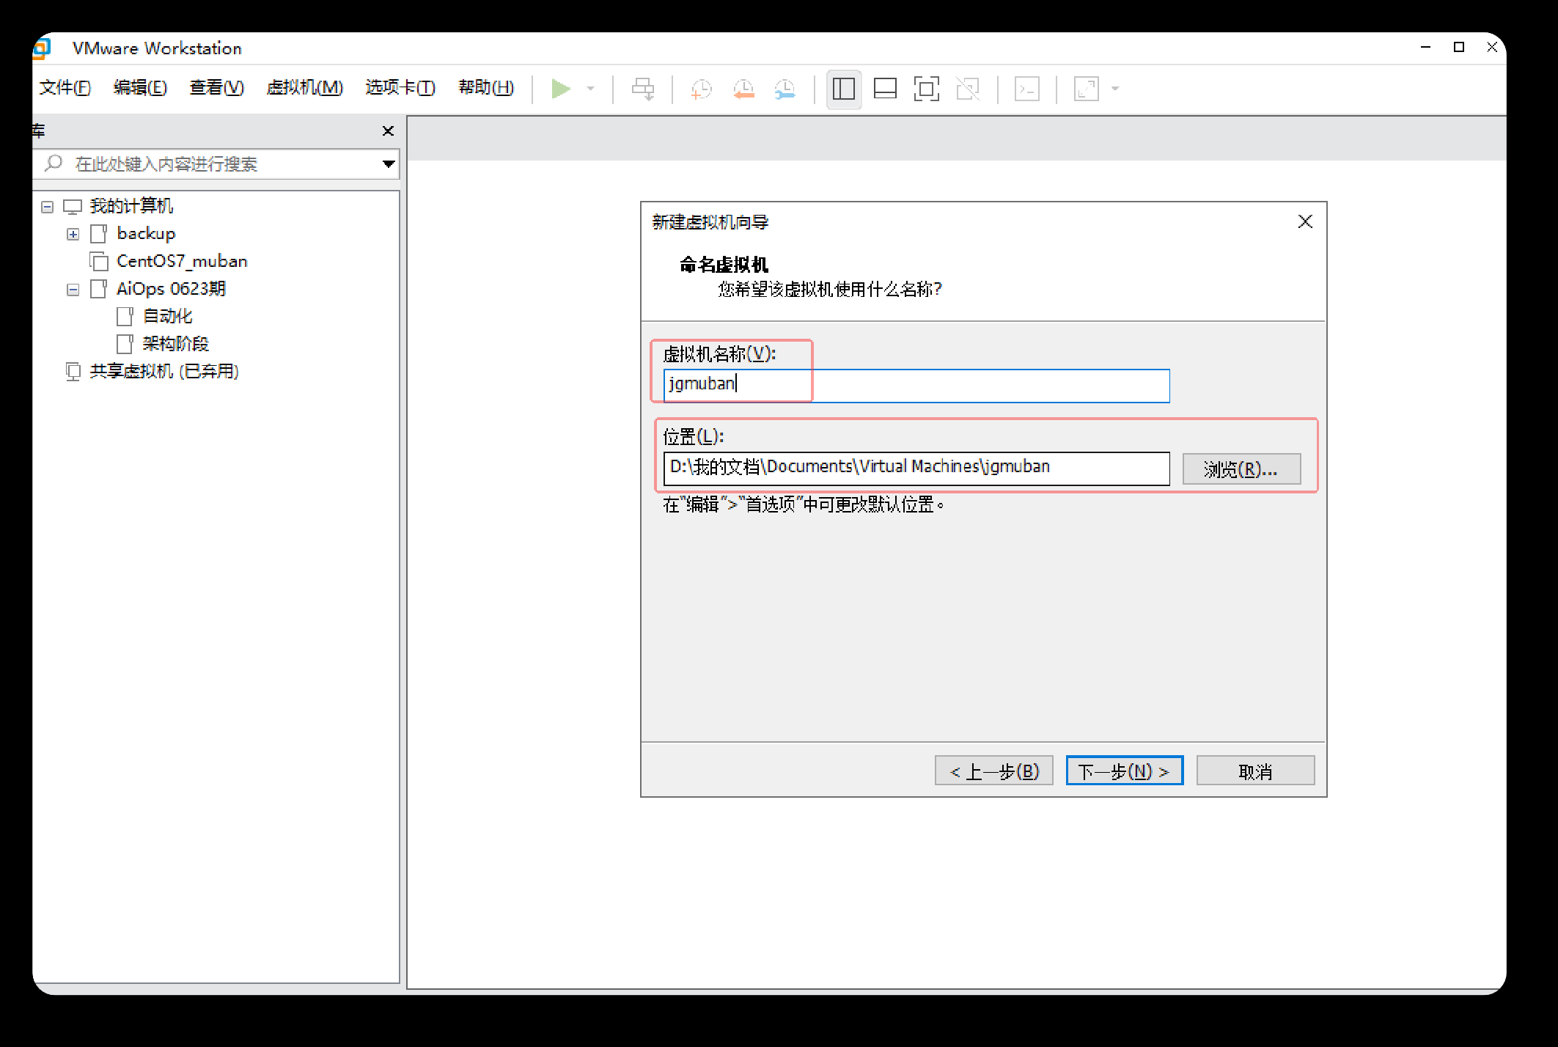Click the search magnifier icon in library
The image size is (1558, 1047).
[54, 163]
